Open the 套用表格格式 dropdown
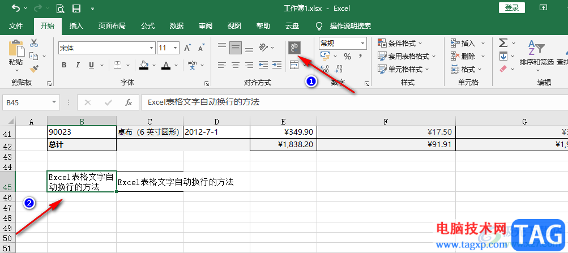Viewport: 568px width, 253px height. (x=407, y=57)
